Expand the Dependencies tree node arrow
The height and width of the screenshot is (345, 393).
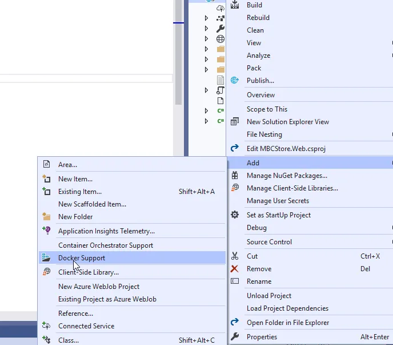tap(206, 18)
